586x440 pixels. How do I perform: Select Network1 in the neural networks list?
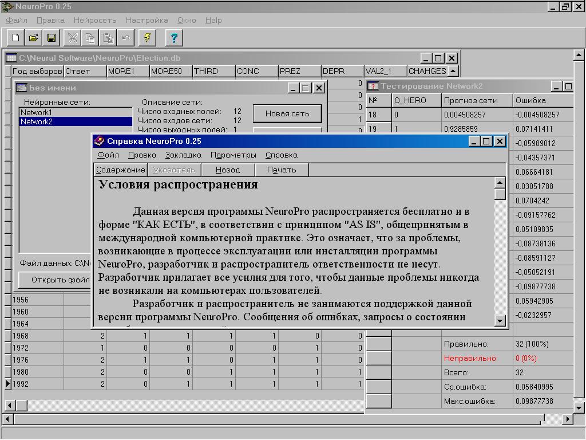(36, 113)
